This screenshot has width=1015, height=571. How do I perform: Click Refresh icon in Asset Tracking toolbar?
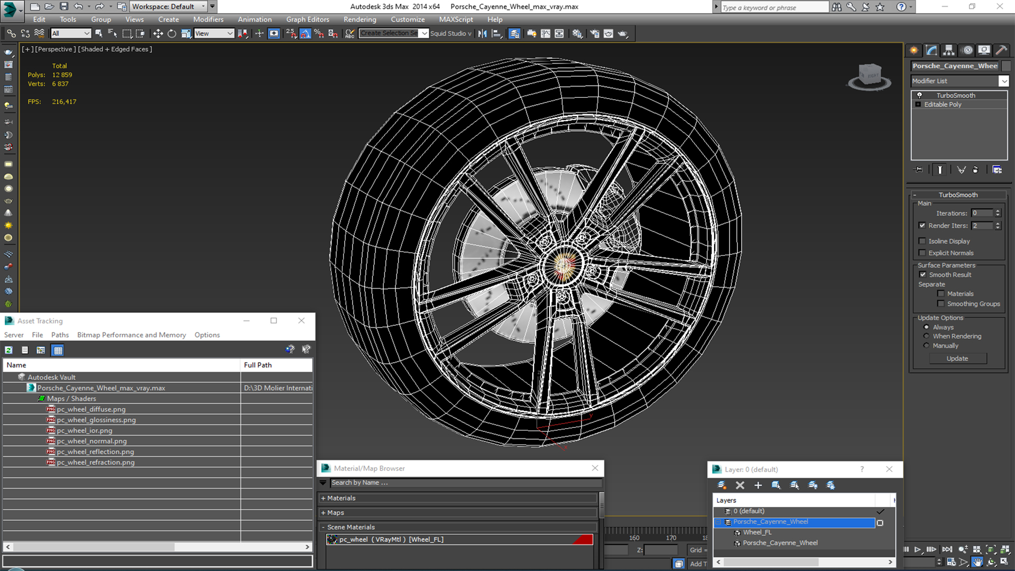[x=8, y=350]
